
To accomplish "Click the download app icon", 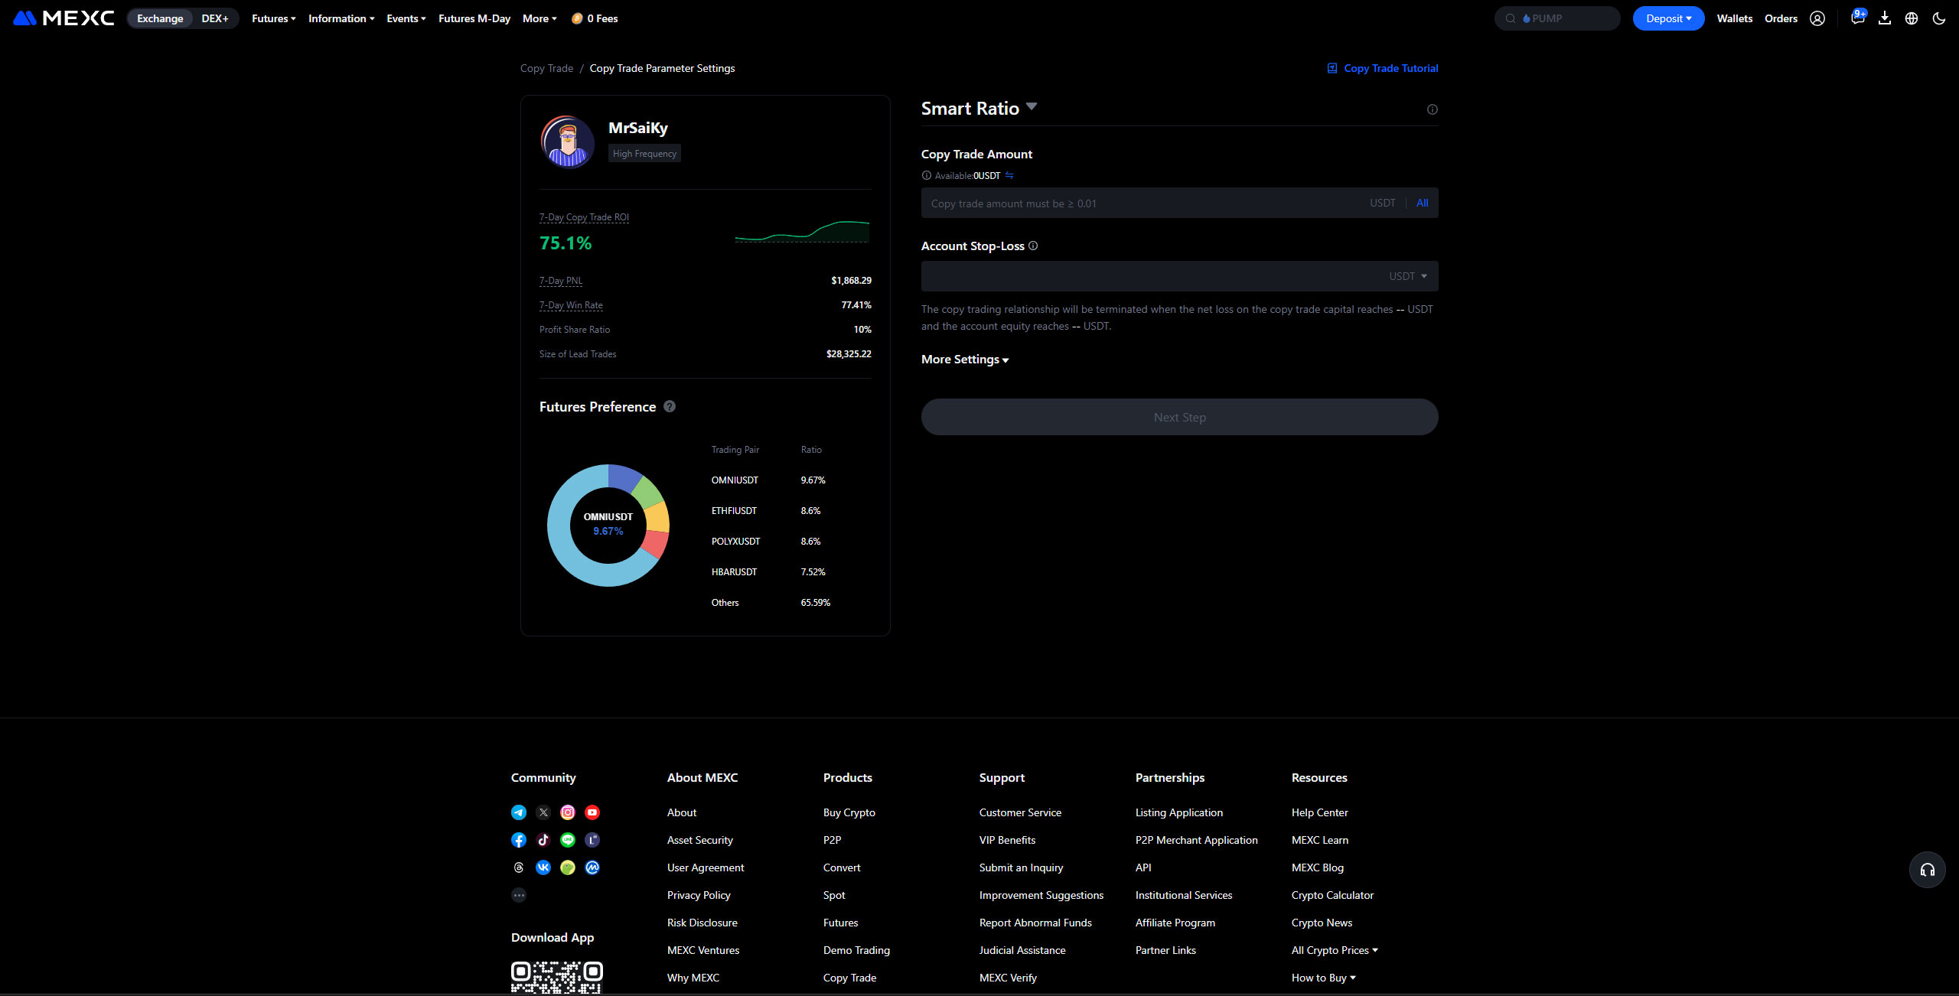I will [1885, 18].
